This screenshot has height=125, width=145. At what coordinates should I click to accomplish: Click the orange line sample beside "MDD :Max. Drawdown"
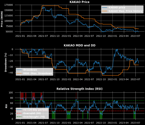click(x=19, y=73)
